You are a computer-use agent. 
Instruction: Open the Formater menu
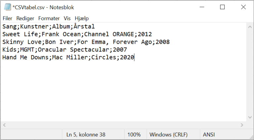pyautogui.click(x=49, y=18)
